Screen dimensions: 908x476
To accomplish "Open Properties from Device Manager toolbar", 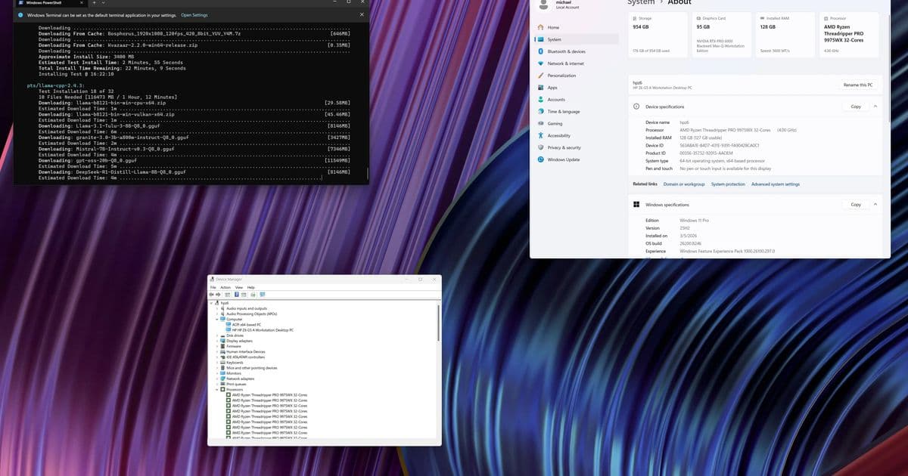I will [237, 295].
